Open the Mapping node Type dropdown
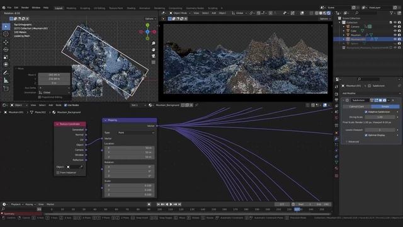The height and width of the screenshot is (227, 403). tap(136, 133)
